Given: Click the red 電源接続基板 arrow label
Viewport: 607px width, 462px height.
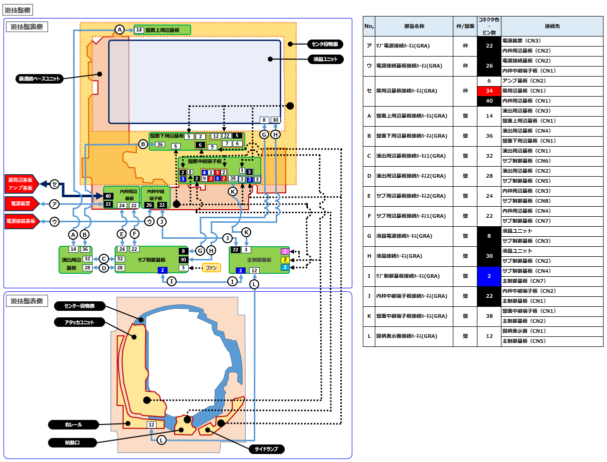Looking at the screenshot, I should coord(22,221).
